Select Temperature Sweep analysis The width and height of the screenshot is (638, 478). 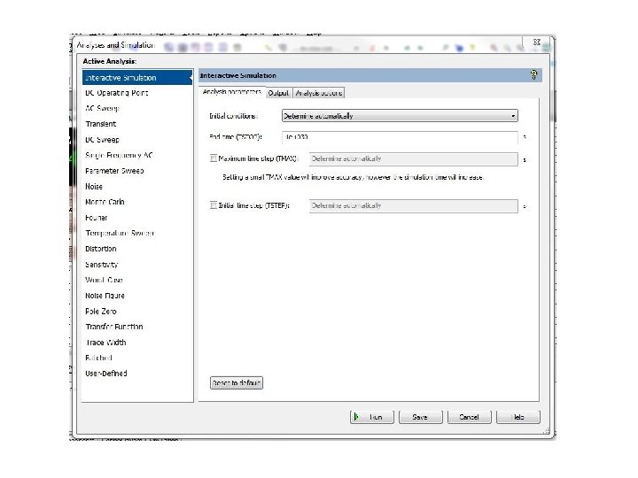point(137,234)
